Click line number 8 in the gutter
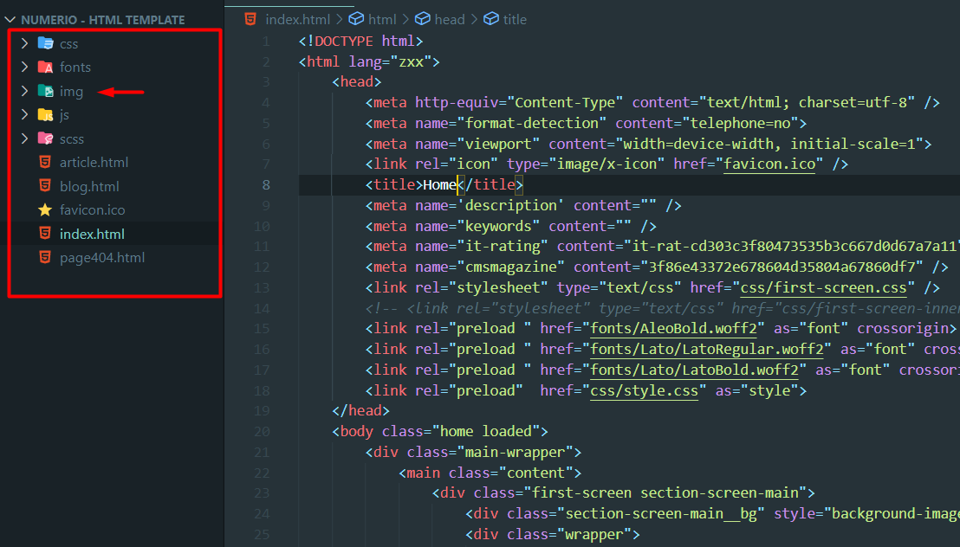 pos(266,184)
